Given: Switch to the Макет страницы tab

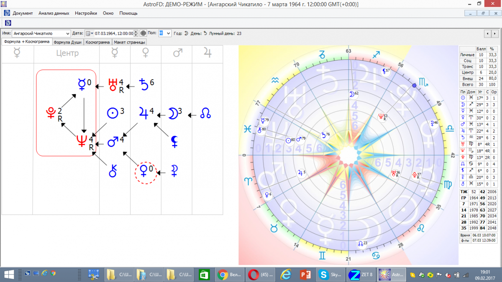Looking at the screenshot, I should point(129,42).
